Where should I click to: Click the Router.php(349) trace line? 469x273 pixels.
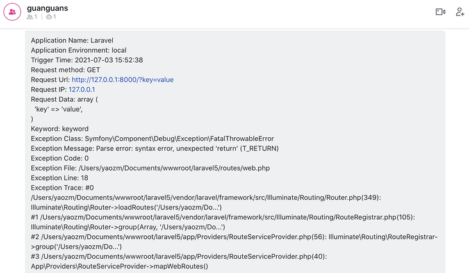click(x=206, y=197)
